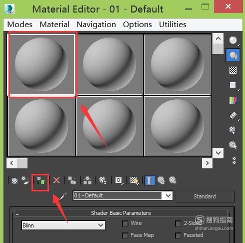Toggle the Backlight icon
The width and height of the screenshot is (245, 243).
233,55
